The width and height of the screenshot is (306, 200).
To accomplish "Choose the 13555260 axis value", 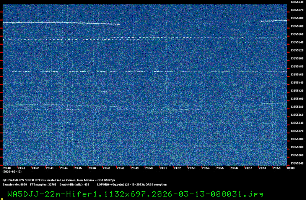I will (x=297, y=155).
